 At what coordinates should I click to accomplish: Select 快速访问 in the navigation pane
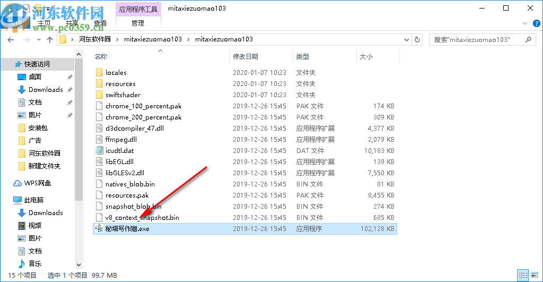point(37,64)
